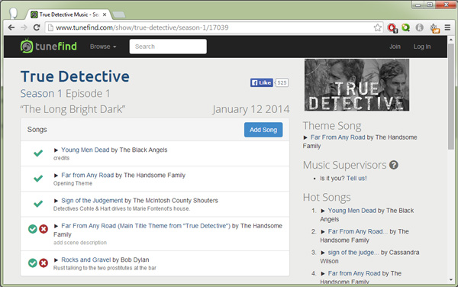Click the Join link in header
The width and height of the screenshot is (458, 287).
pyautogui.click(x=395, y=47)
